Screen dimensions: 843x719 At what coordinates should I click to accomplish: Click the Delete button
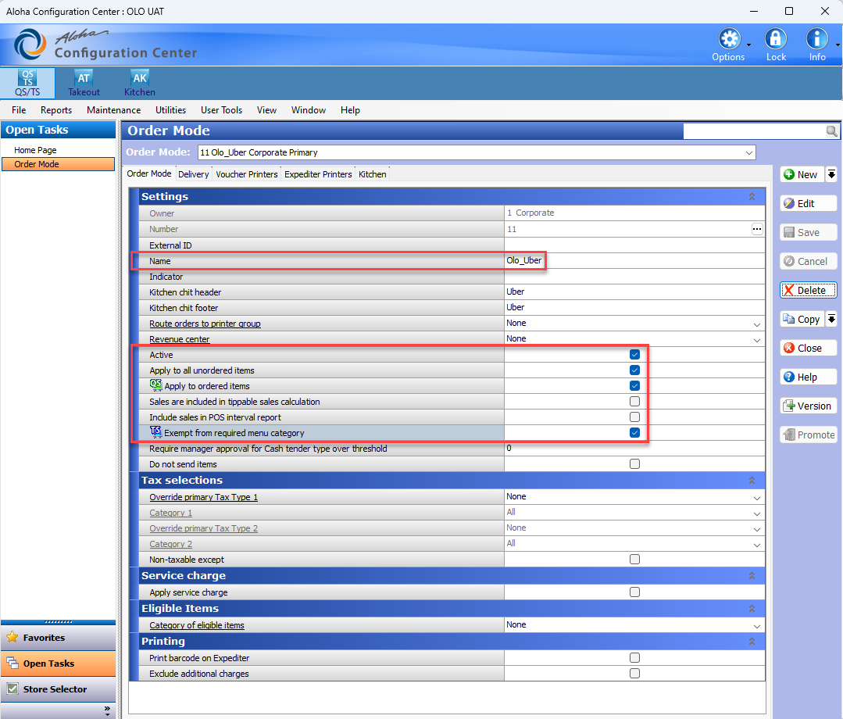point(808,290)
